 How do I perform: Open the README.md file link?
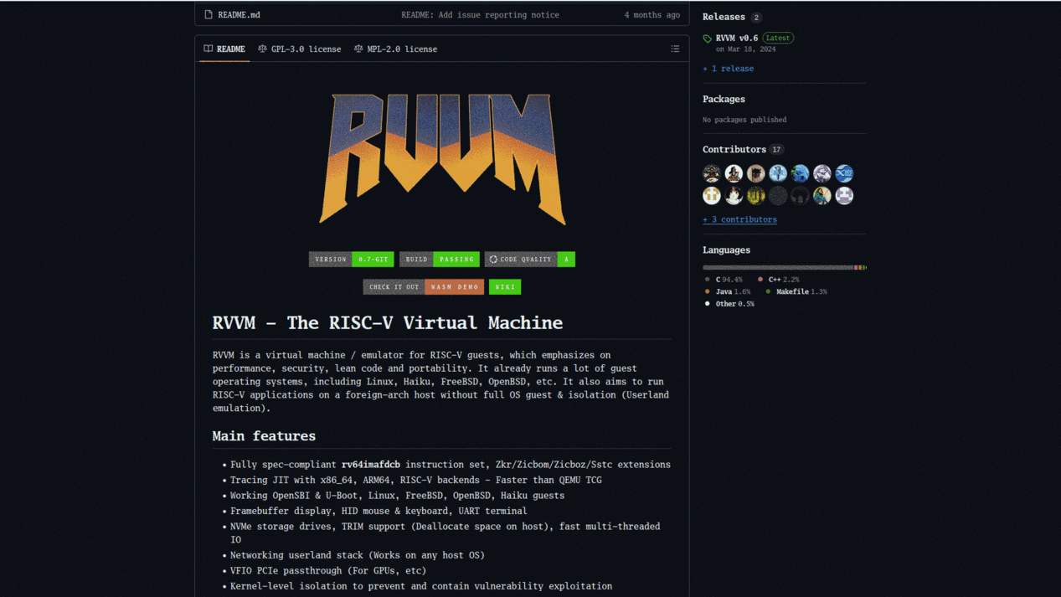coord(239,14)
